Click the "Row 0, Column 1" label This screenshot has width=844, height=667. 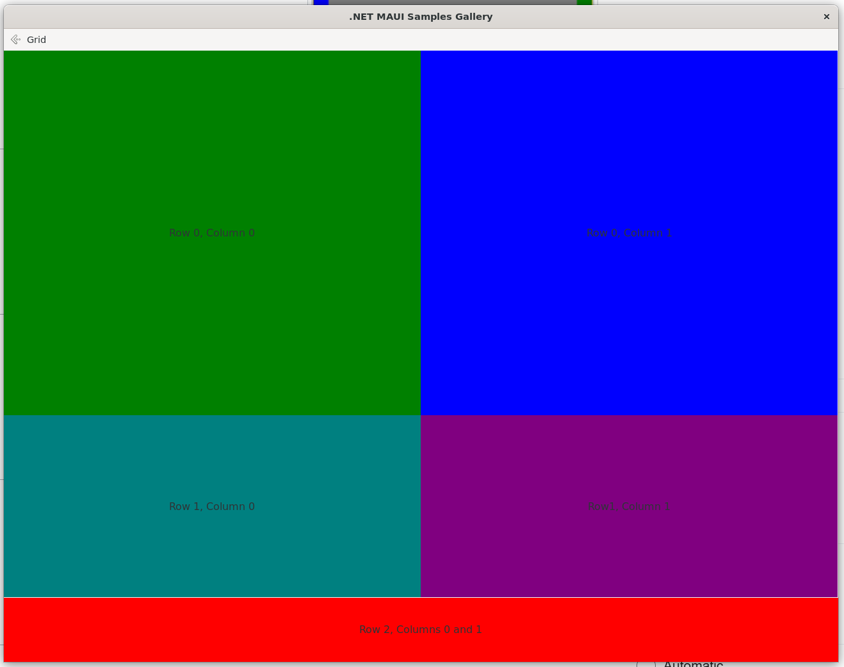[629, 233]
